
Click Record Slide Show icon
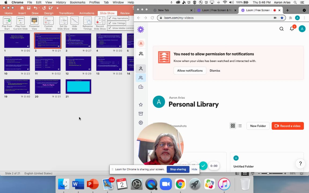pos(99,21)
